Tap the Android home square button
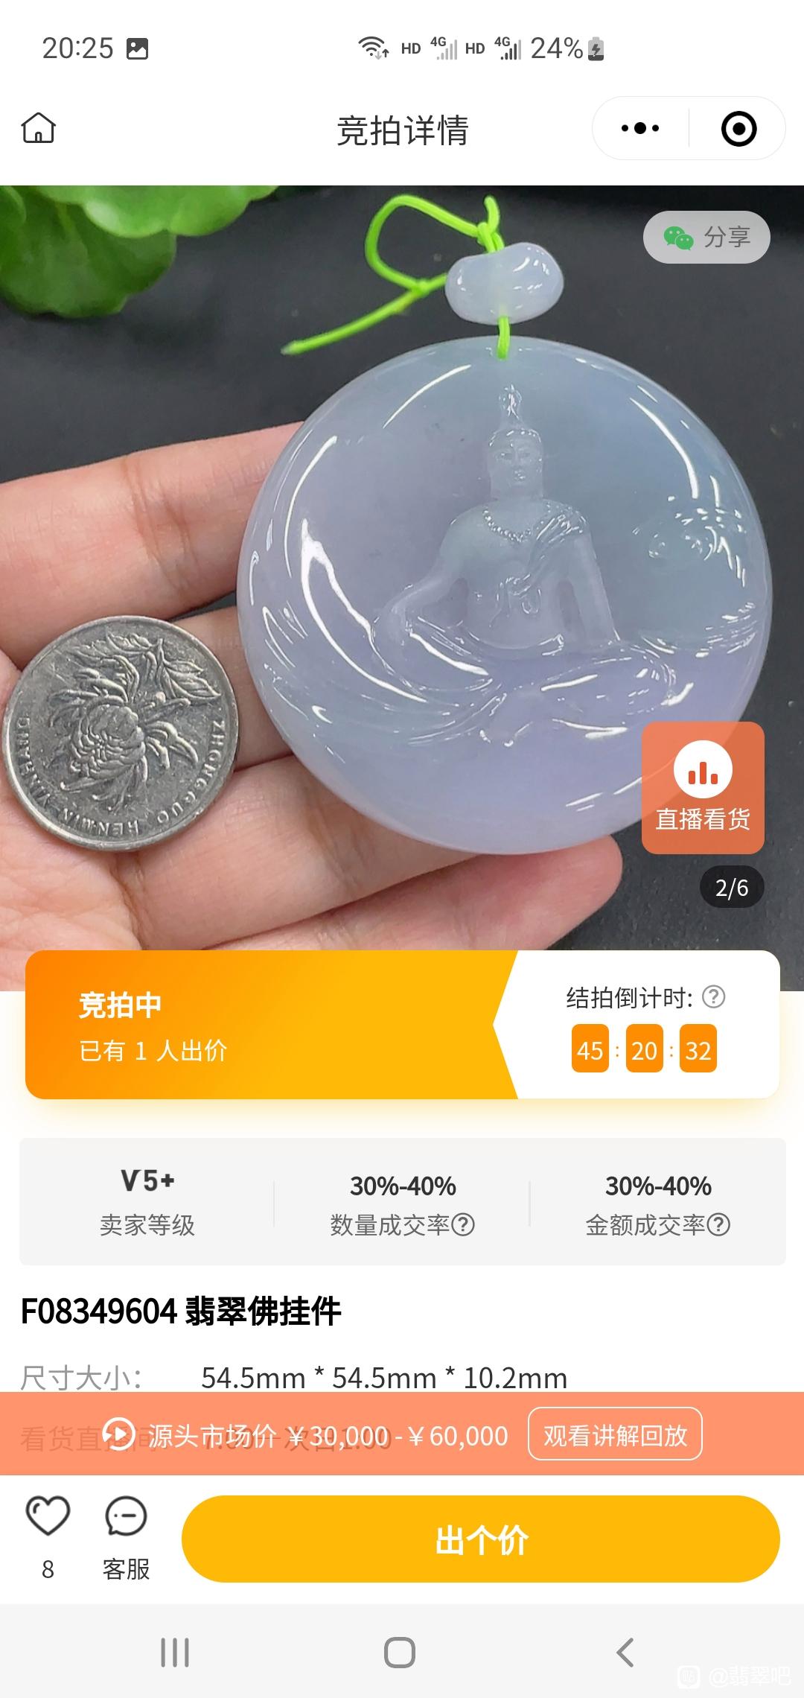 [400, 1653]
